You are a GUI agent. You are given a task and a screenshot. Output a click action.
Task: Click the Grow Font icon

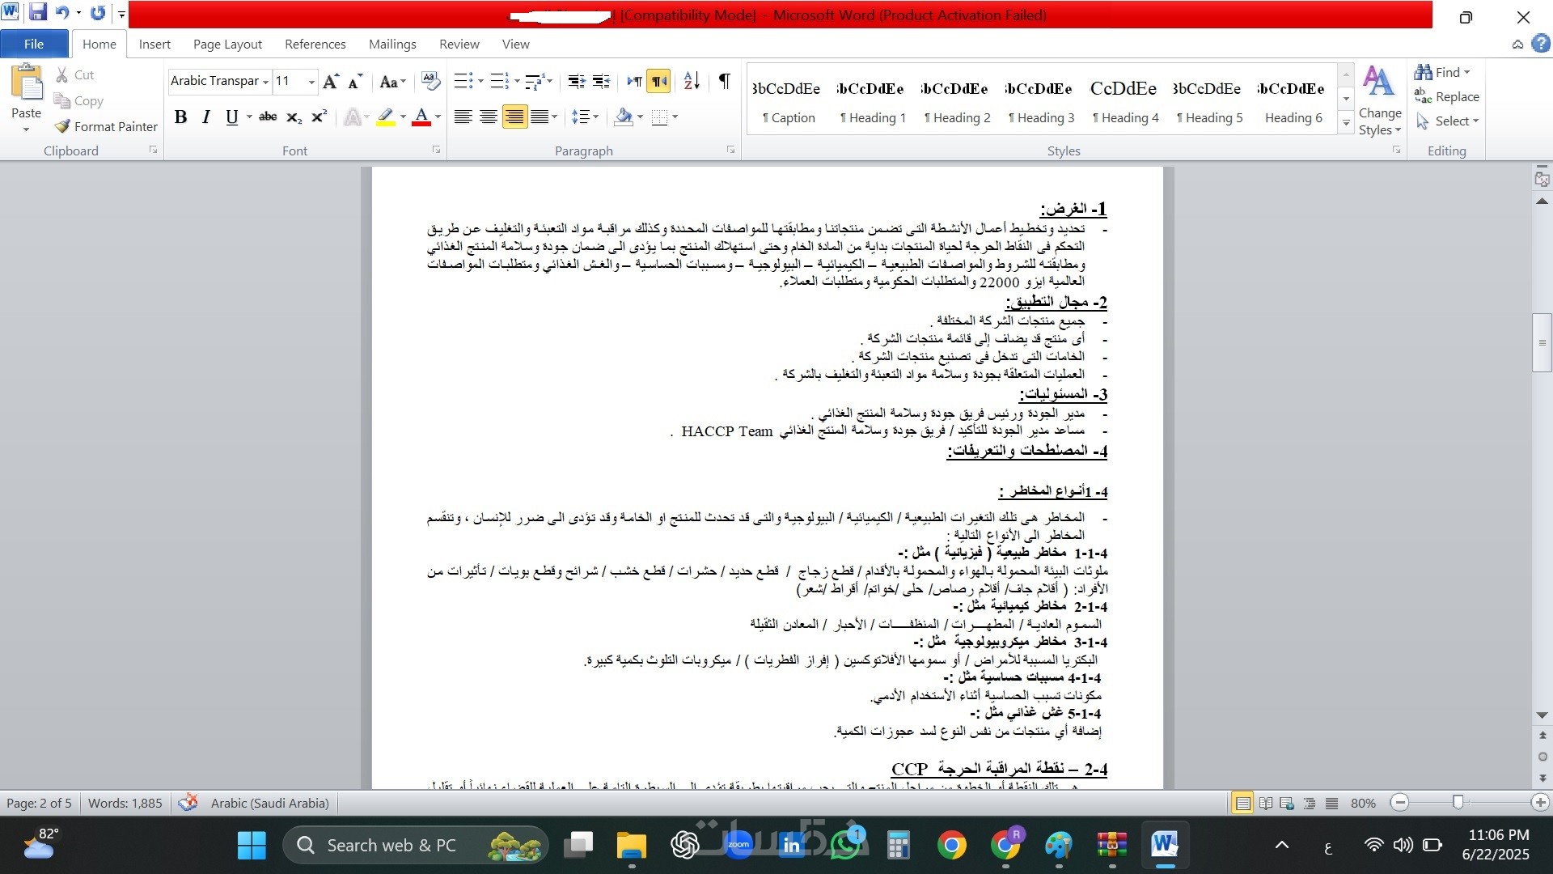pos(330,81)
